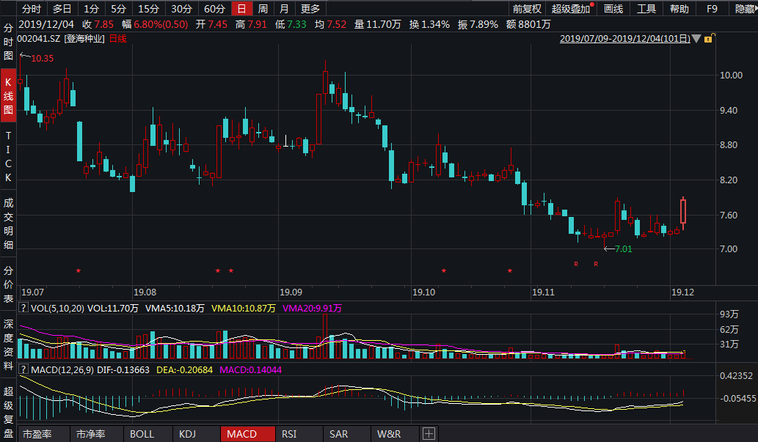Switch to 月 monthly period tab
Image resolution: width=758 pixels, height=442 pixels.
[284, 9]
